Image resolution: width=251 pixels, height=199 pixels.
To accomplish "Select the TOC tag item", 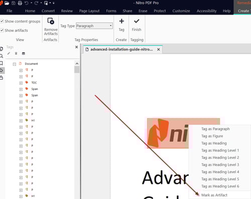I will pyautogui.click(x=34, y=82).
